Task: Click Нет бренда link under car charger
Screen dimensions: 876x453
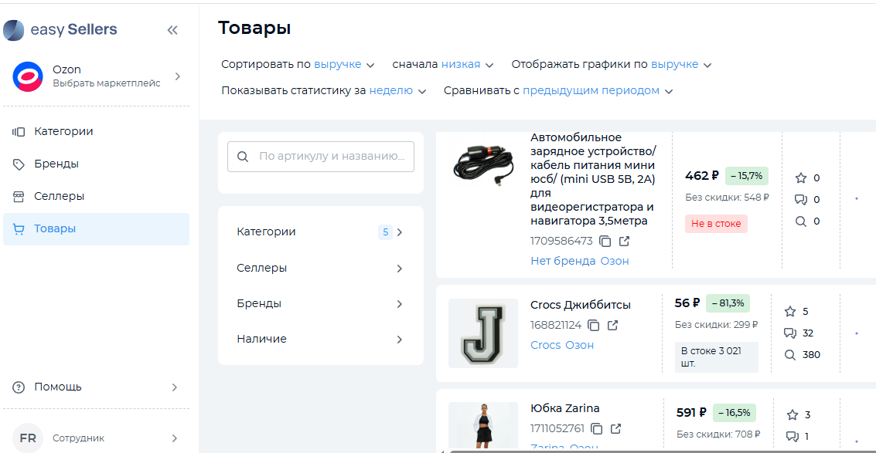Action: pyautogui.click(x=563, y=261)
